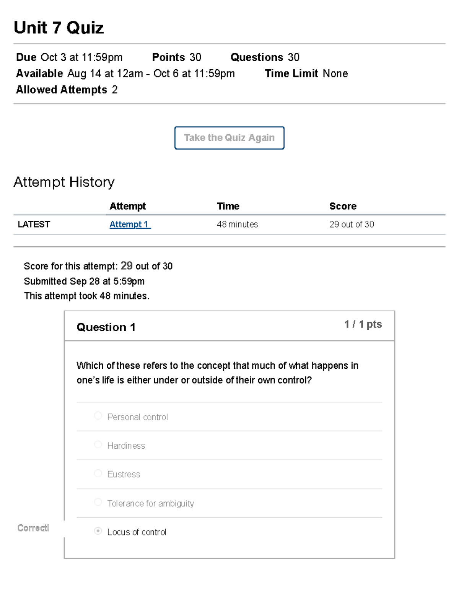Select the Tolerance for ambiguity radio button
The height and width of the screenshot is (594, 459).
98,502
